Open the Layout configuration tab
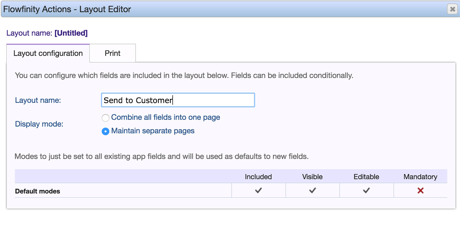460x238 pixels. tap(48, 53)
